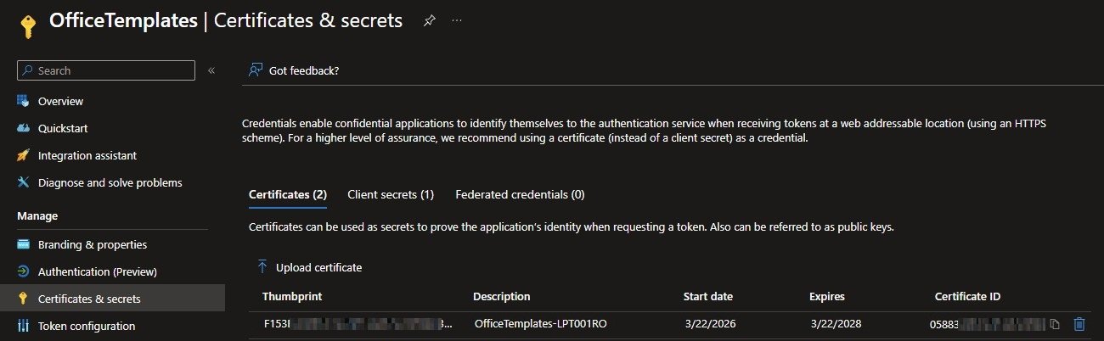Open Authentication (Preview) page

pyautogui.click(x=97, y=271)
